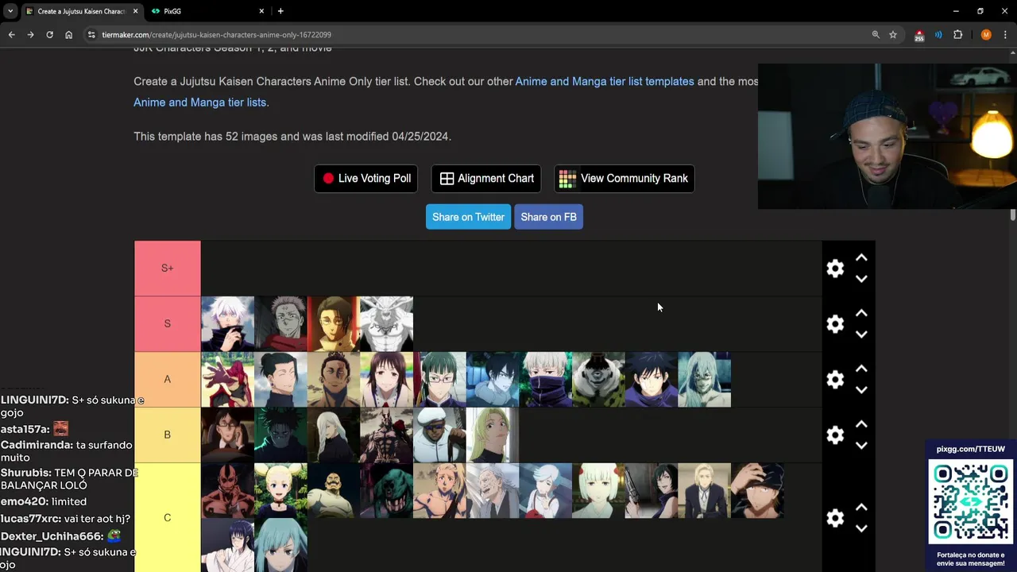Open the Alignment Chart

pyautogui.click(x=486, y=179)
